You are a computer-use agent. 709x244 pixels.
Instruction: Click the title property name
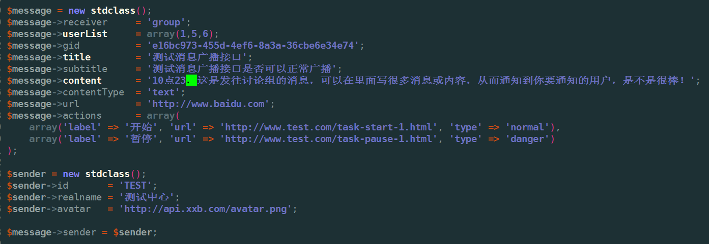pyautogui.click(x=77, y=57)
